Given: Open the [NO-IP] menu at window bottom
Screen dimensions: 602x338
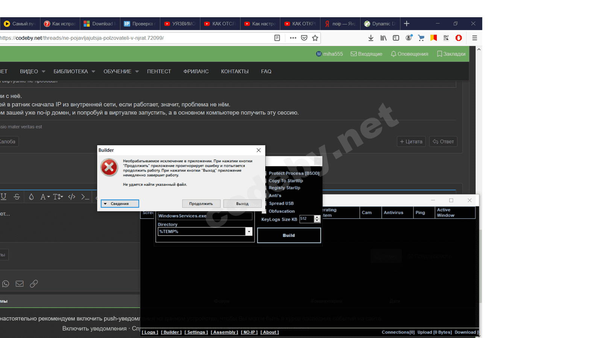Looking at the screenshot, I should tap(249, 332).
